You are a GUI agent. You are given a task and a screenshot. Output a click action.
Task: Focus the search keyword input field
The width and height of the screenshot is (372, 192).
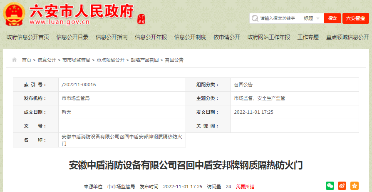click(x=279, y=18)
